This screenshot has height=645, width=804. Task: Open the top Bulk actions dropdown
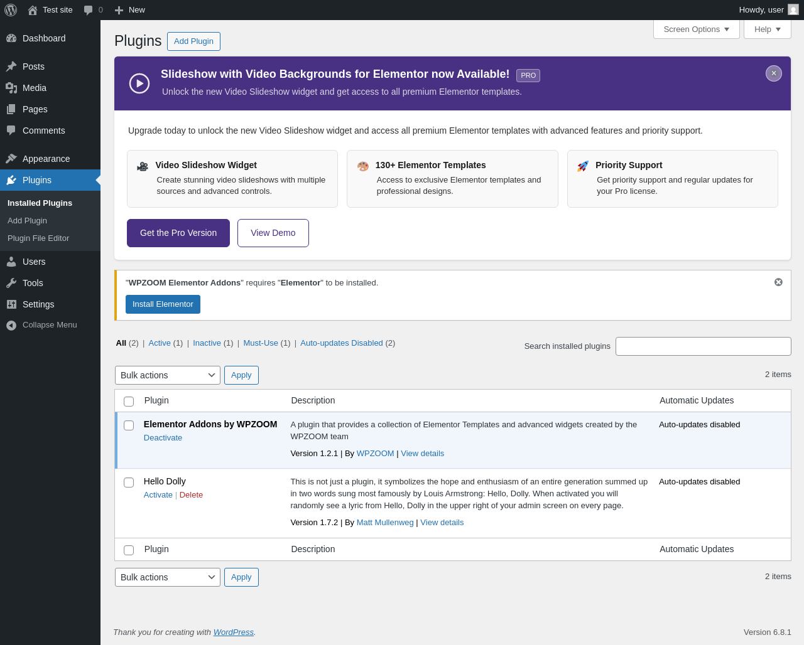168,375
